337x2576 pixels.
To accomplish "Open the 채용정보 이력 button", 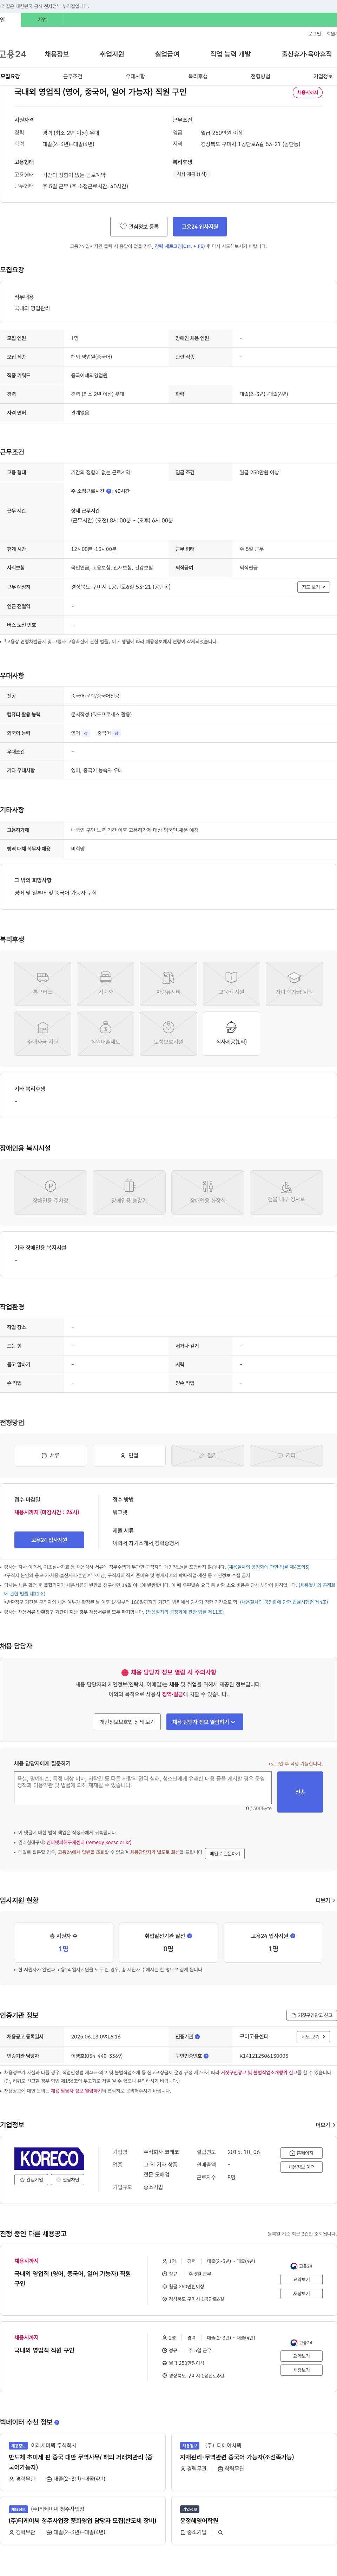I will click(301, 2167).
